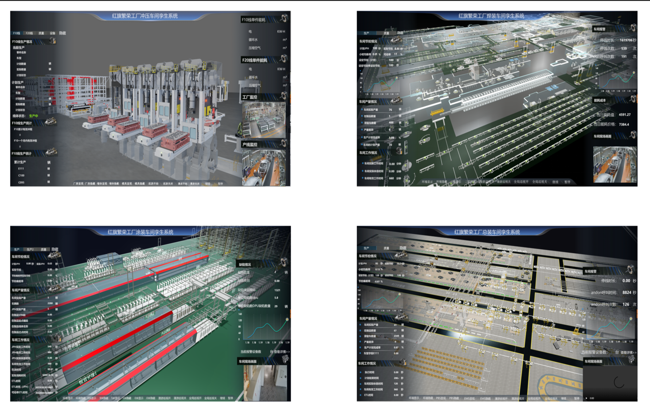Click the 车间节拍情况 icon in welding dashboard
650x413 pixels.
[396, 40]
